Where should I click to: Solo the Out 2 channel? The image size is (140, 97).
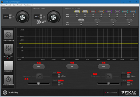coord(85,14)
